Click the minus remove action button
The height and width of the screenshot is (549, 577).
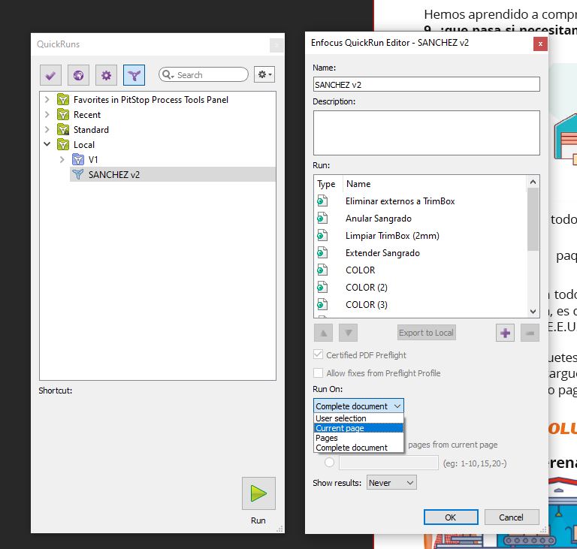pos(530,333)
